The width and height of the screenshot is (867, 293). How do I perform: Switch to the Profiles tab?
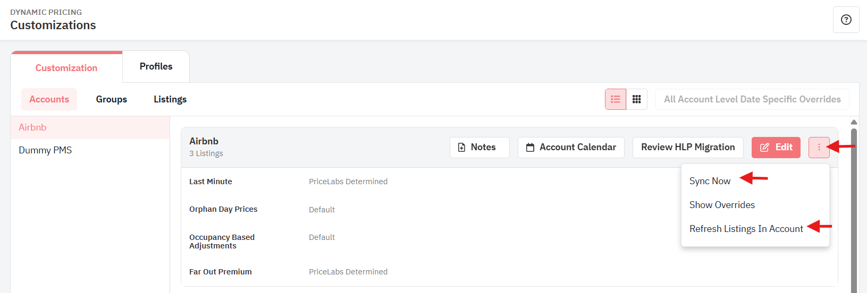156,66
